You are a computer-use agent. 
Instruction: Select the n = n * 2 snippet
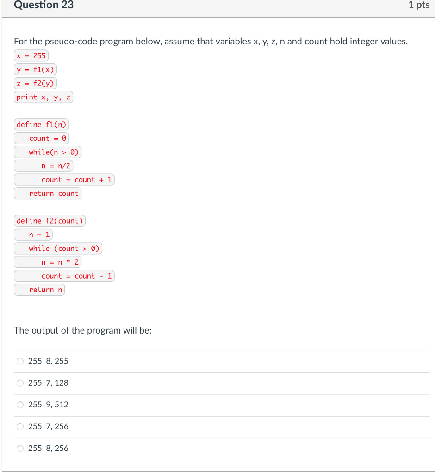pos(48,262)
